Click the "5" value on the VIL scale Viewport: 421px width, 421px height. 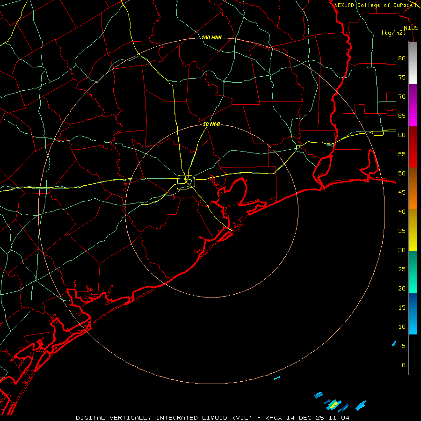[x=404, y=346]
